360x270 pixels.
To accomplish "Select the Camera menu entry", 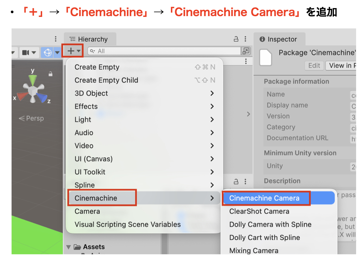I will (x=144, y=211).
